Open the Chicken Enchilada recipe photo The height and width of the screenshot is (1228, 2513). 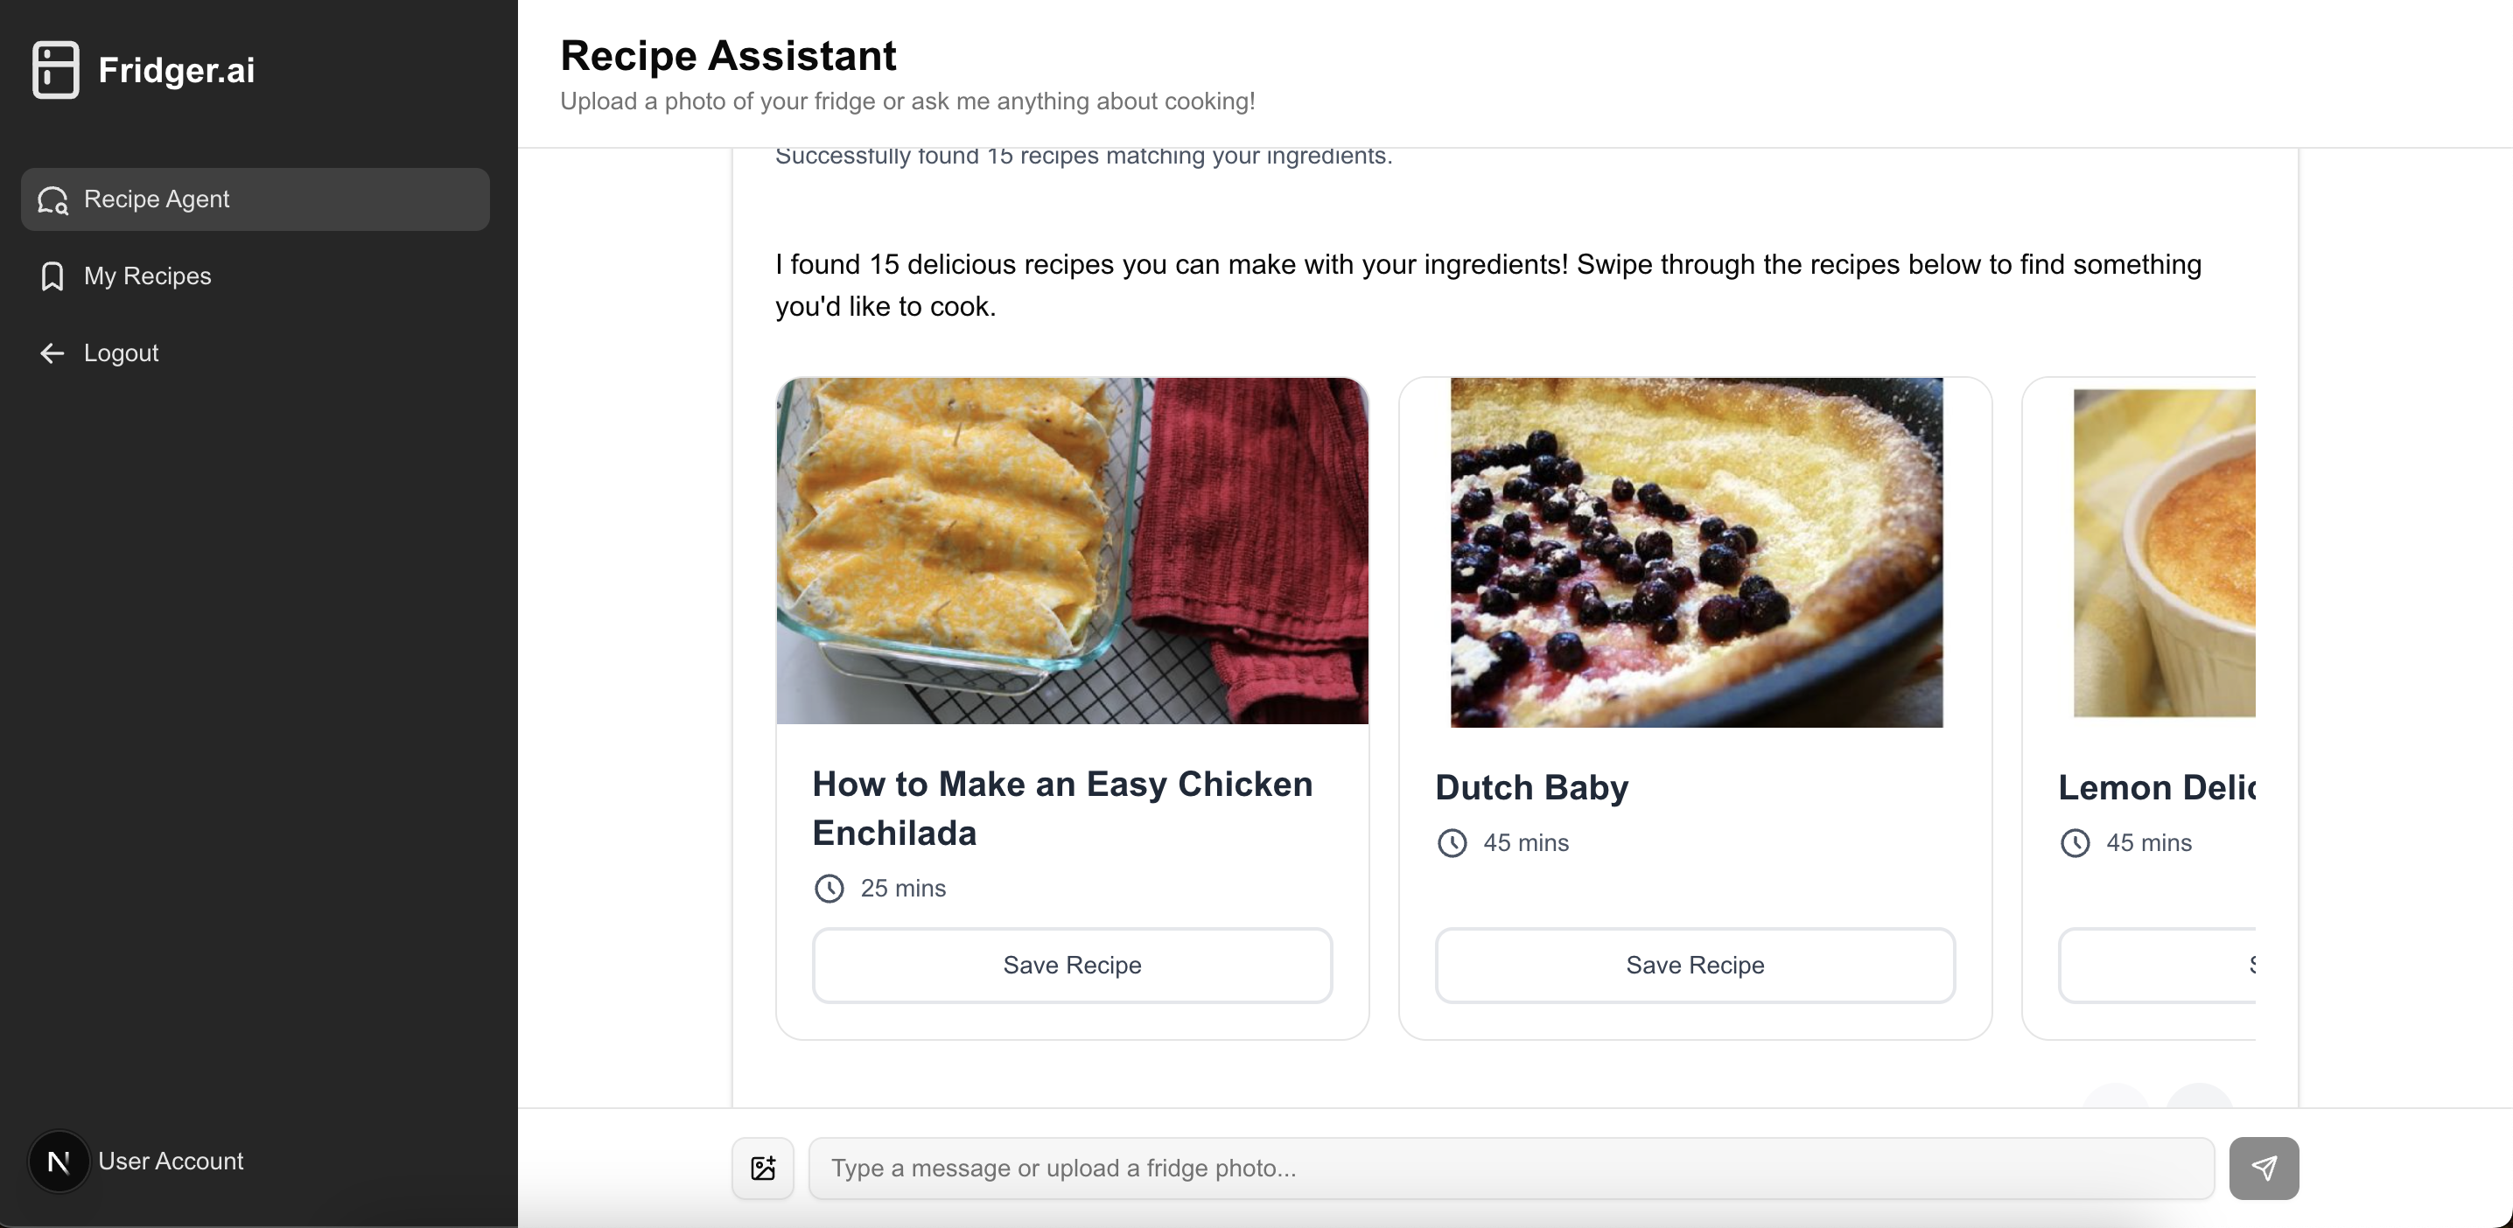1072,551
